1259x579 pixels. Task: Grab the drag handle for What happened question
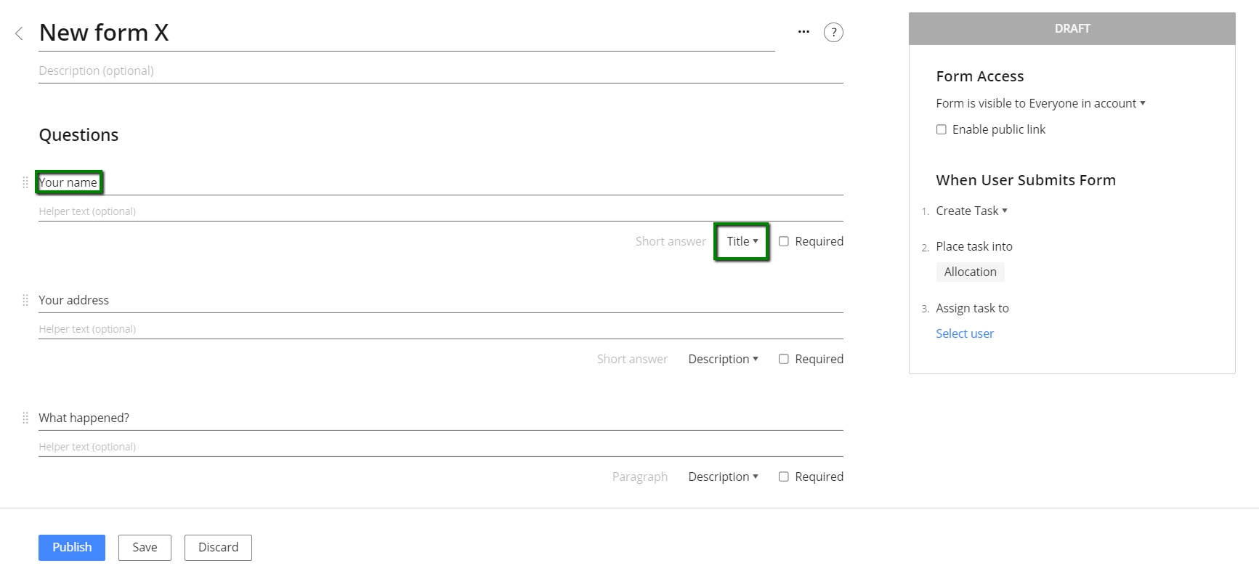pyautogui.click(x=25, y=418)
